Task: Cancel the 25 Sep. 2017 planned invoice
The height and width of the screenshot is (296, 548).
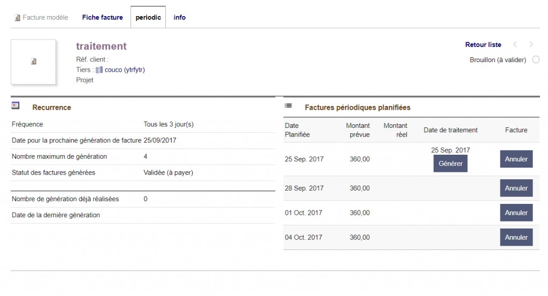Action: point(516,159)
